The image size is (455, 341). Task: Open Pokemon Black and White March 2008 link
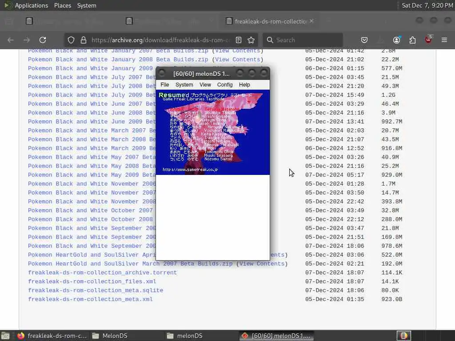(92, 139)
